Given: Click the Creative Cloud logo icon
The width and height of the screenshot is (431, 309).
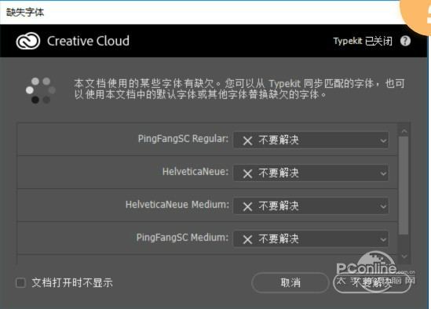Looking at the screenshot, I should pos(28,42).
